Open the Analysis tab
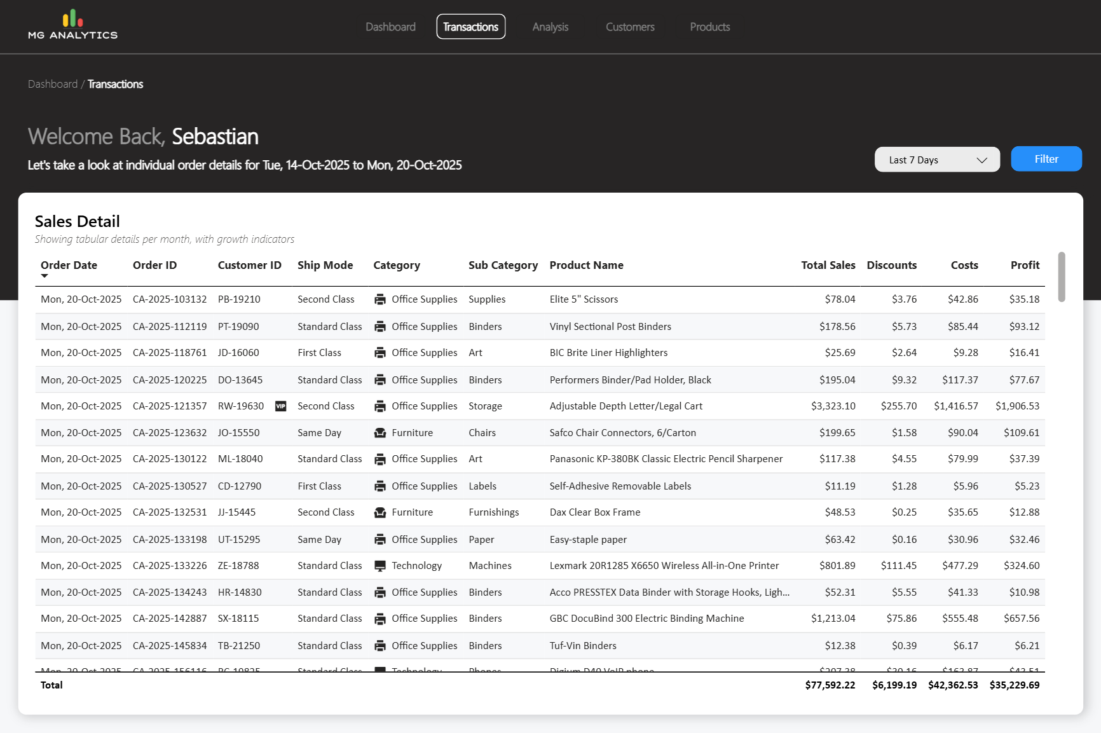The height and width of the screenshot is (733, 1101). (x=550, y=27)
